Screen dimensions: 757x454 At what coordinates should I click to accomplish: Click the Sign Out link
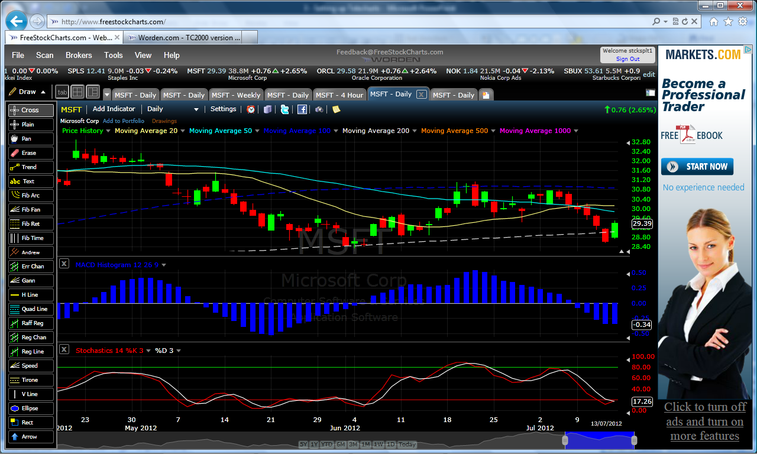tap(627, 59)
